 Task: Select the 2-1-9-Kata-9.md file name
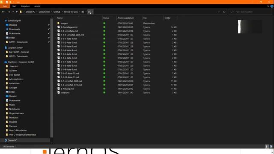click(68, 69)
